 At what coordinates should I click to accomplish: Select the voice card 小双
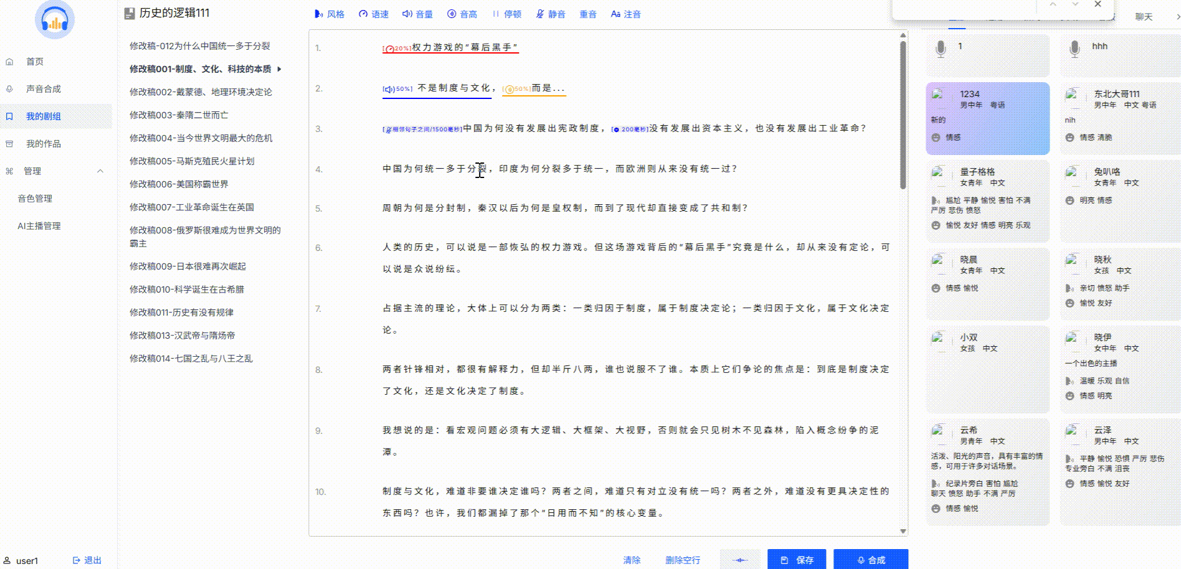988,369
